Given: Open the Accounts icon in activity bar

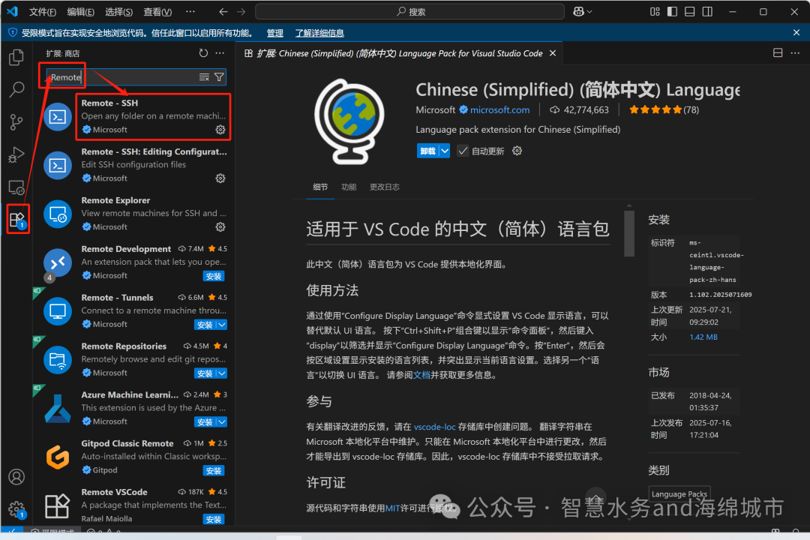Looking at the screenshot, I should 16,476.
